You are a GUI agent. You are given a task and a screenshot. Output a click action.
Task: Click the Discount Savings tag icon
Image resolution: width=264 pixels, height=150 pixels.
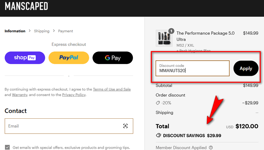(158, 135)
